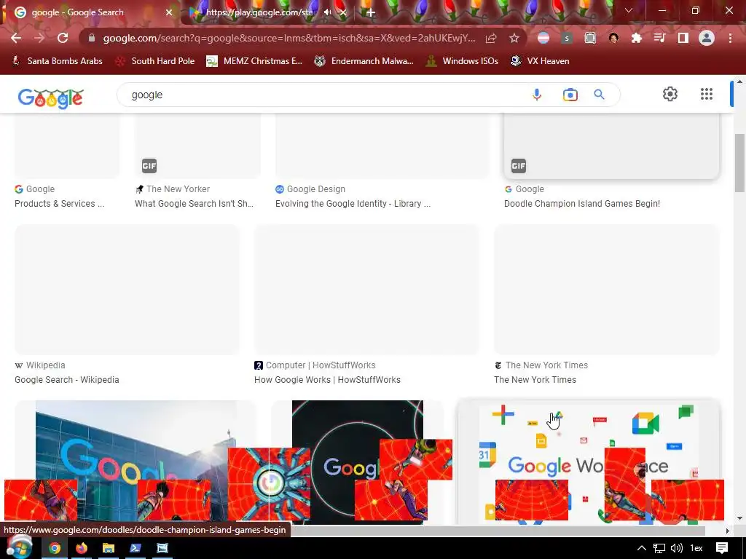Open the Action Center notifications icon
Screen dimensions: 746x559
(x=722, y=548)
